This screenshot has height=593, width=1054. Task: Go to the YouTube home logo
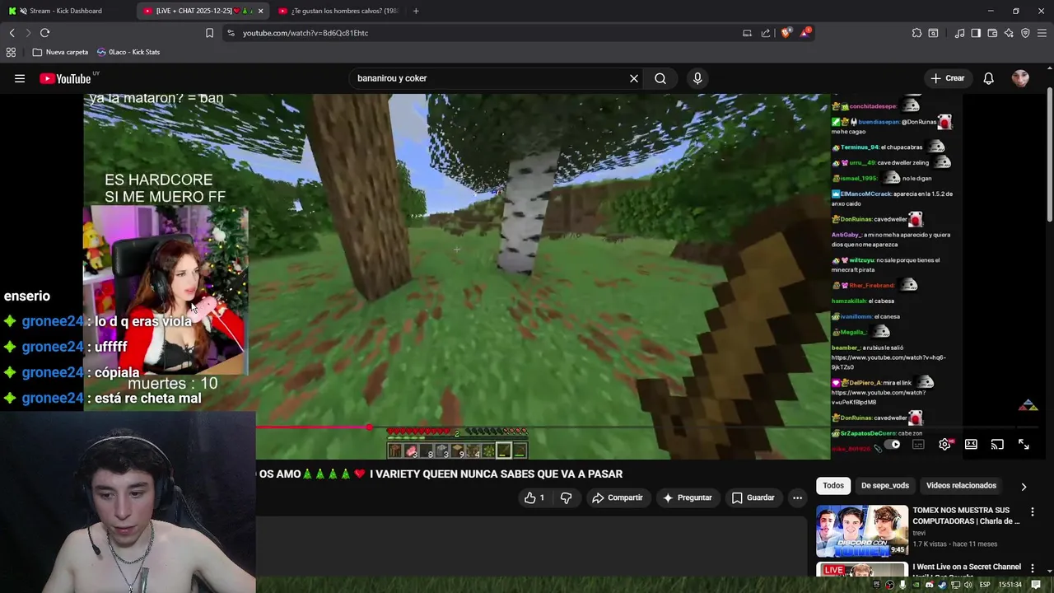click(66, 78)
